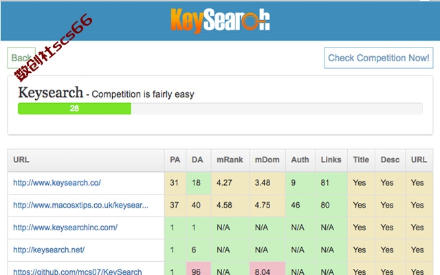Click the mDom column header
The image size is (440, 275).
[x=267, y=159]
